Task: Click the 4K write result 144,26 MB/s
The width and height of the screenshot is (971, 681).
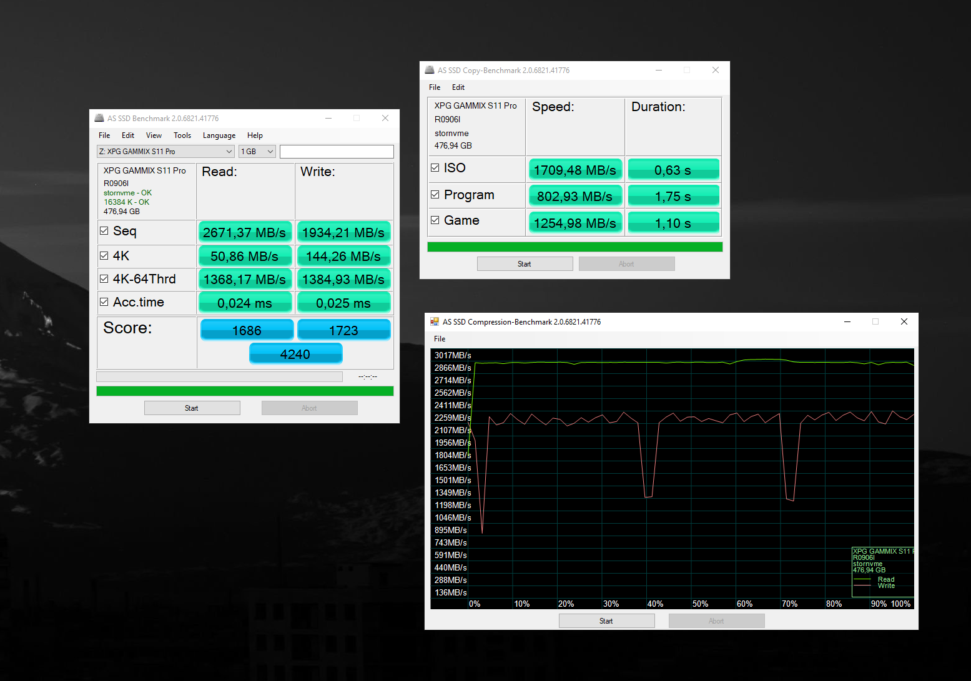Action: [343, 256]
